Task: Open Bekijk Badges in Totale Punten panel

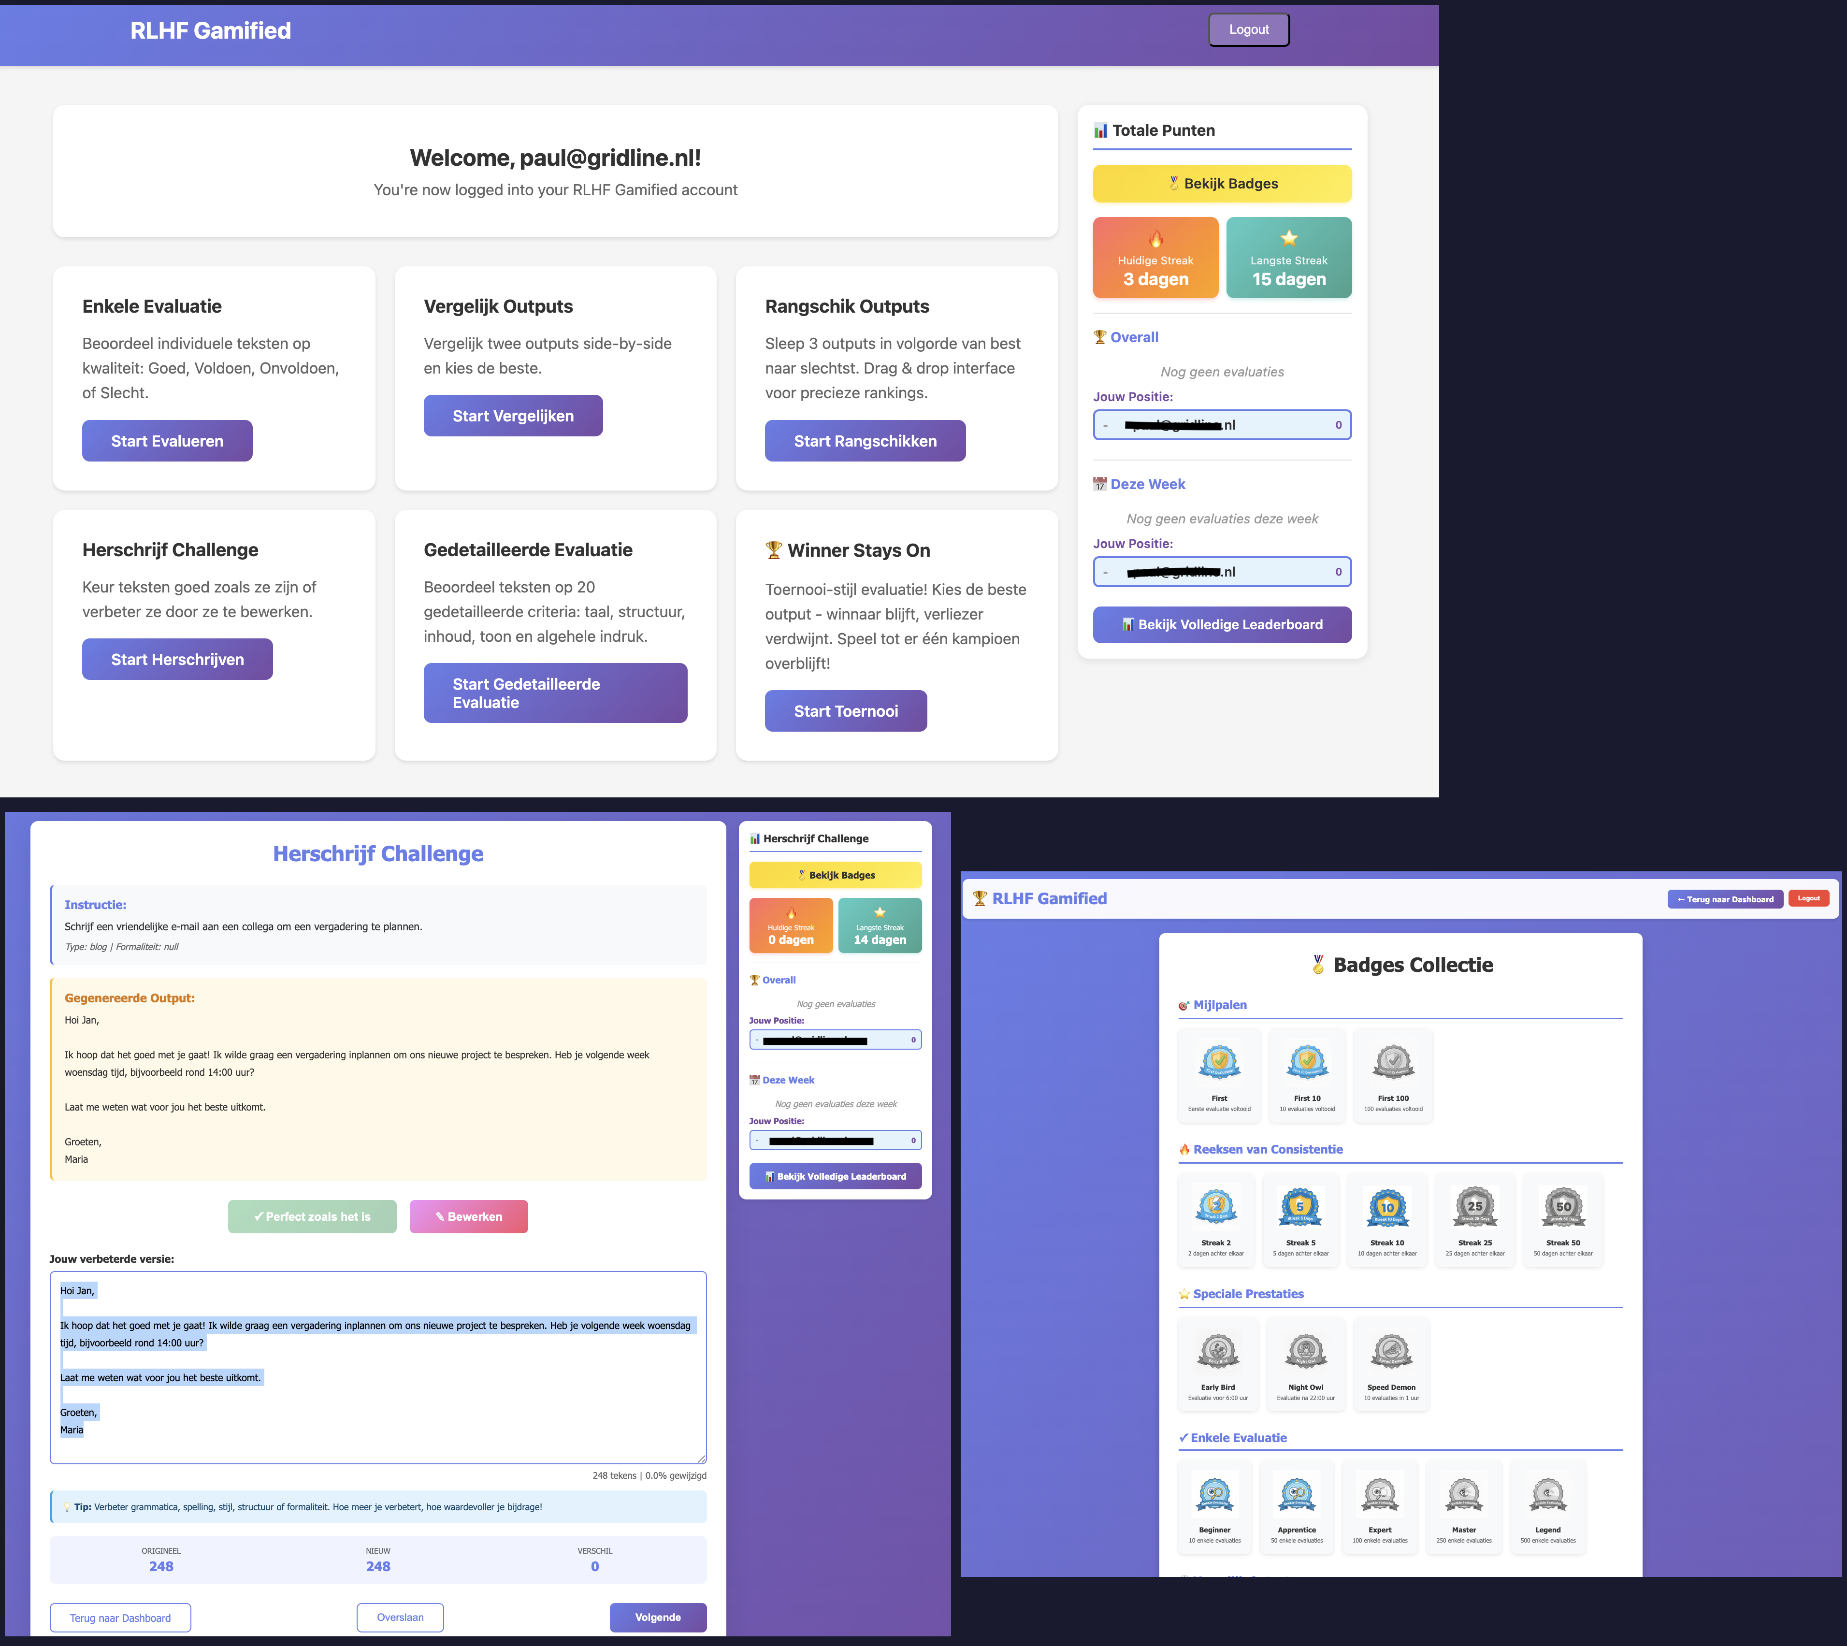Action: point(1221,184)
